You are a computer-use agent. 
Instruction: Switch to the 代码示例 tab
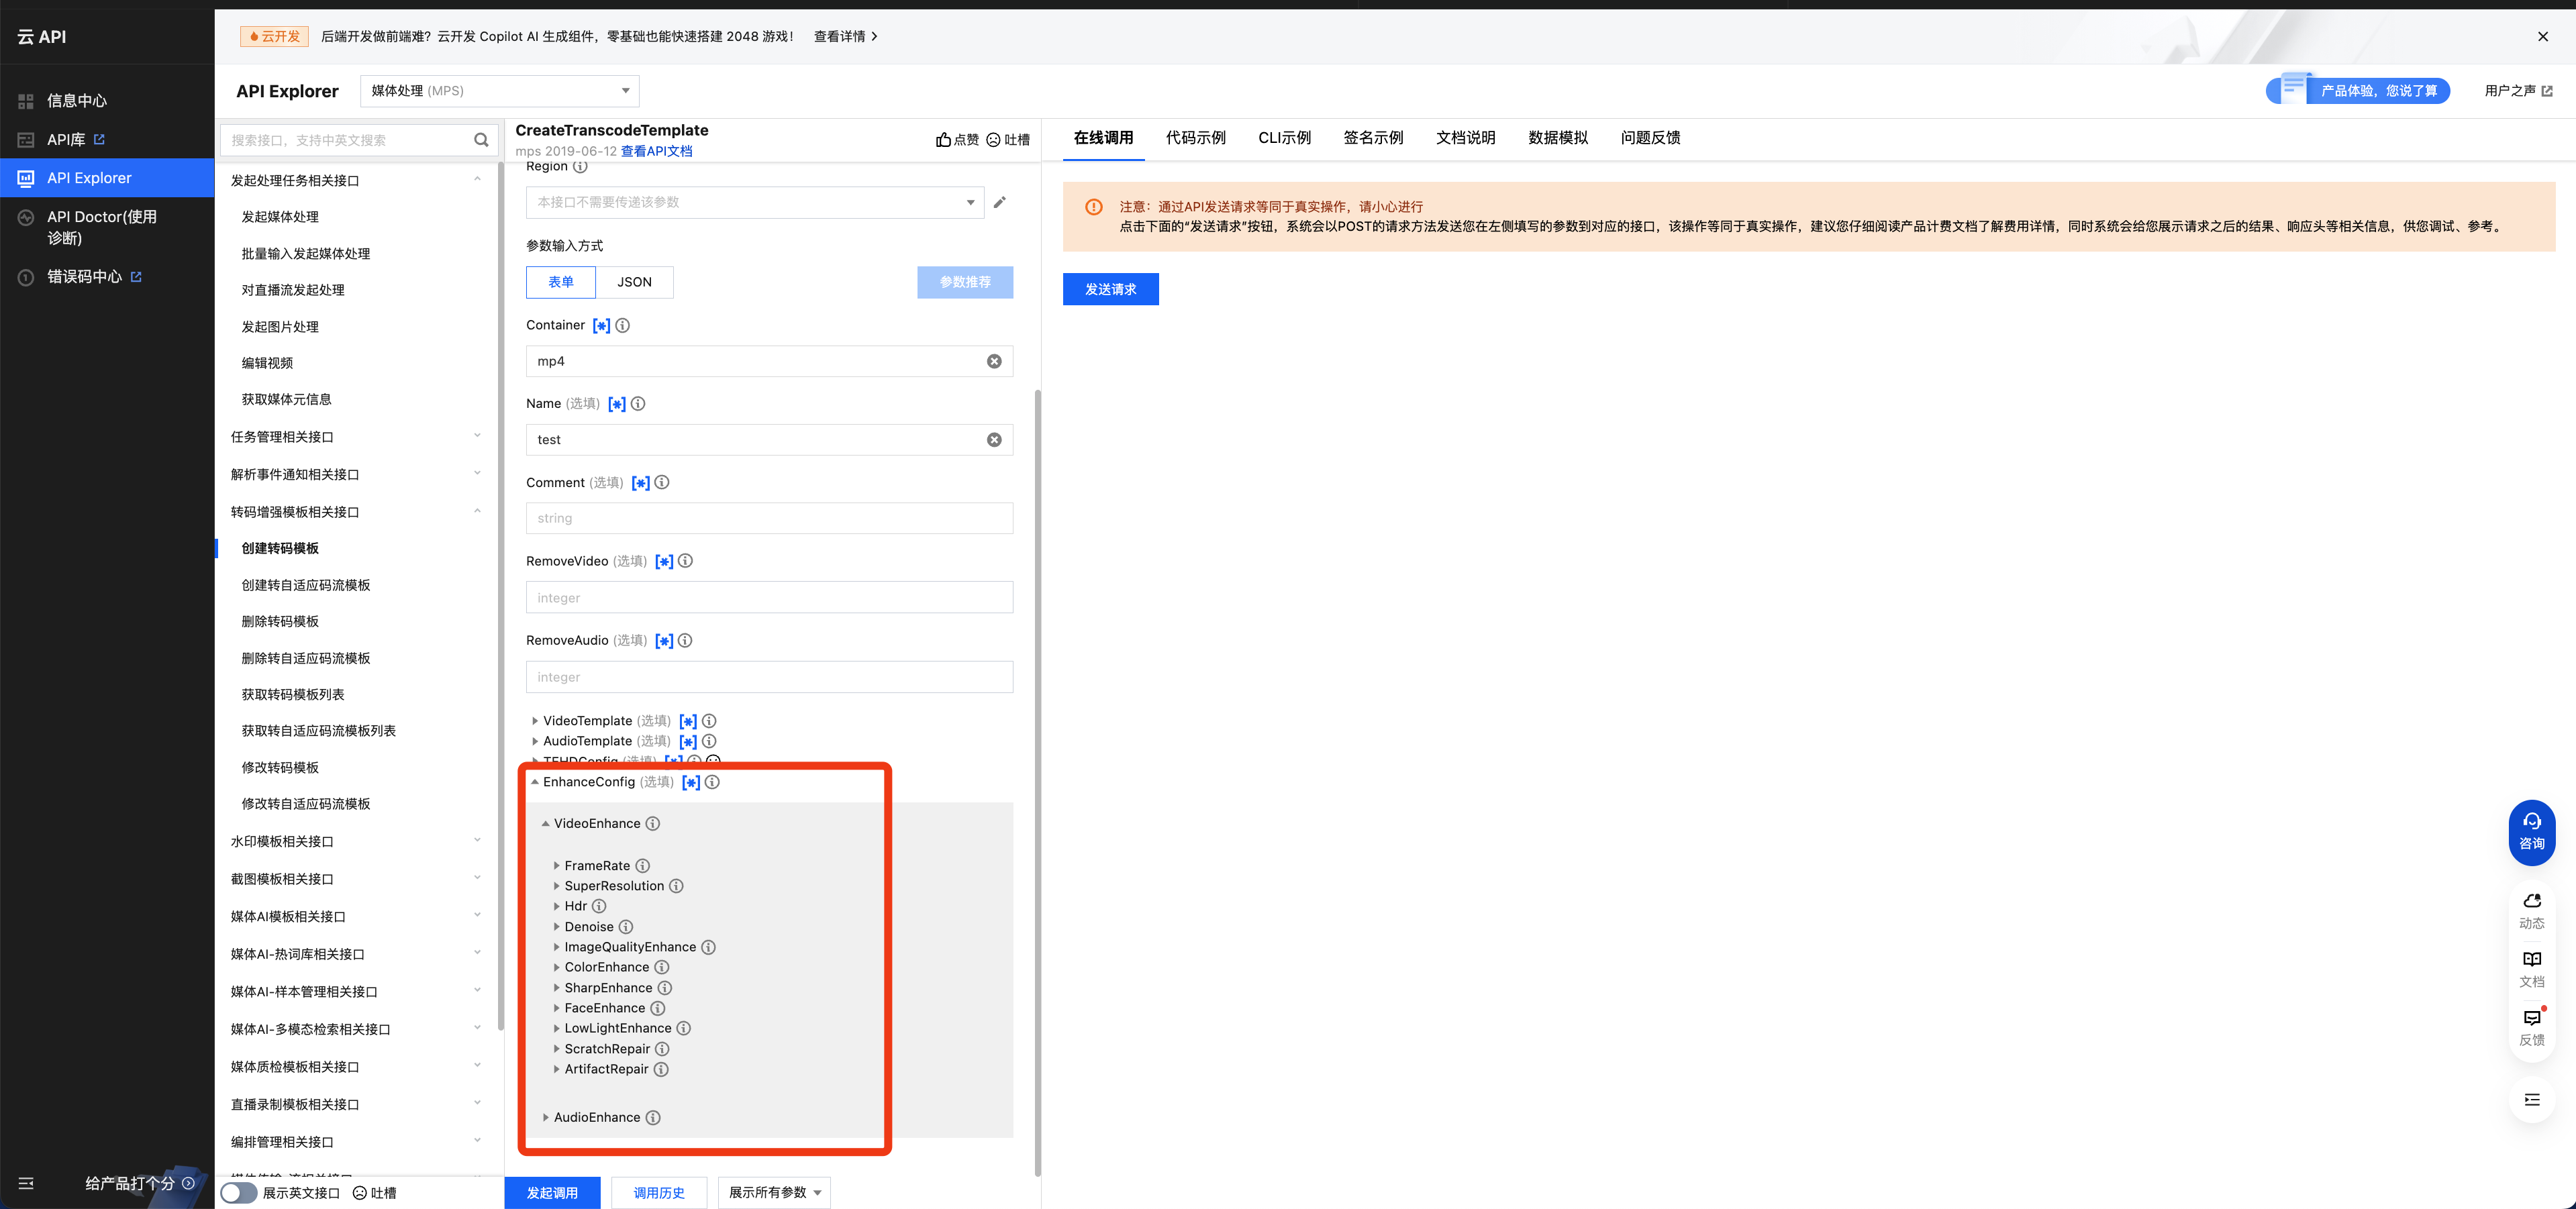click(x=1195, y=138)
